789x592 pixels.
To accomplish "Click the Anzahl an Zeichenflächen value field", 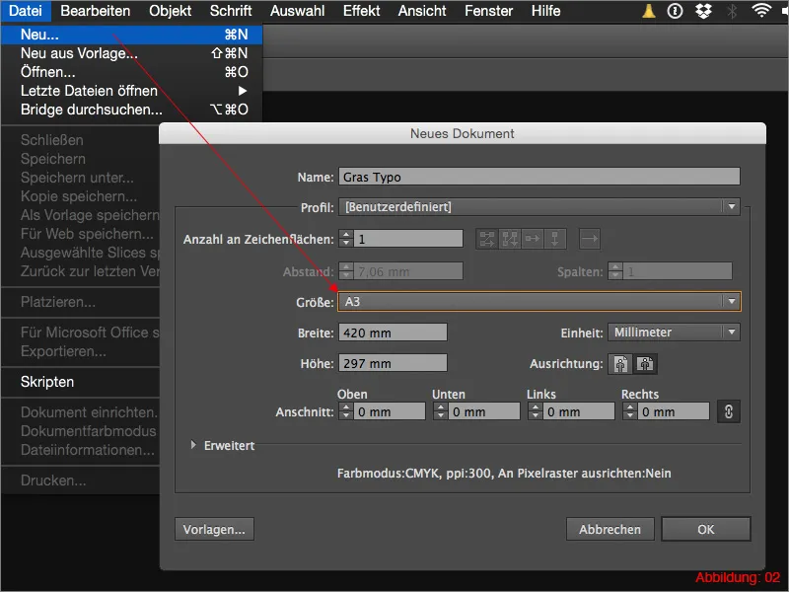I will coord(408,239).
